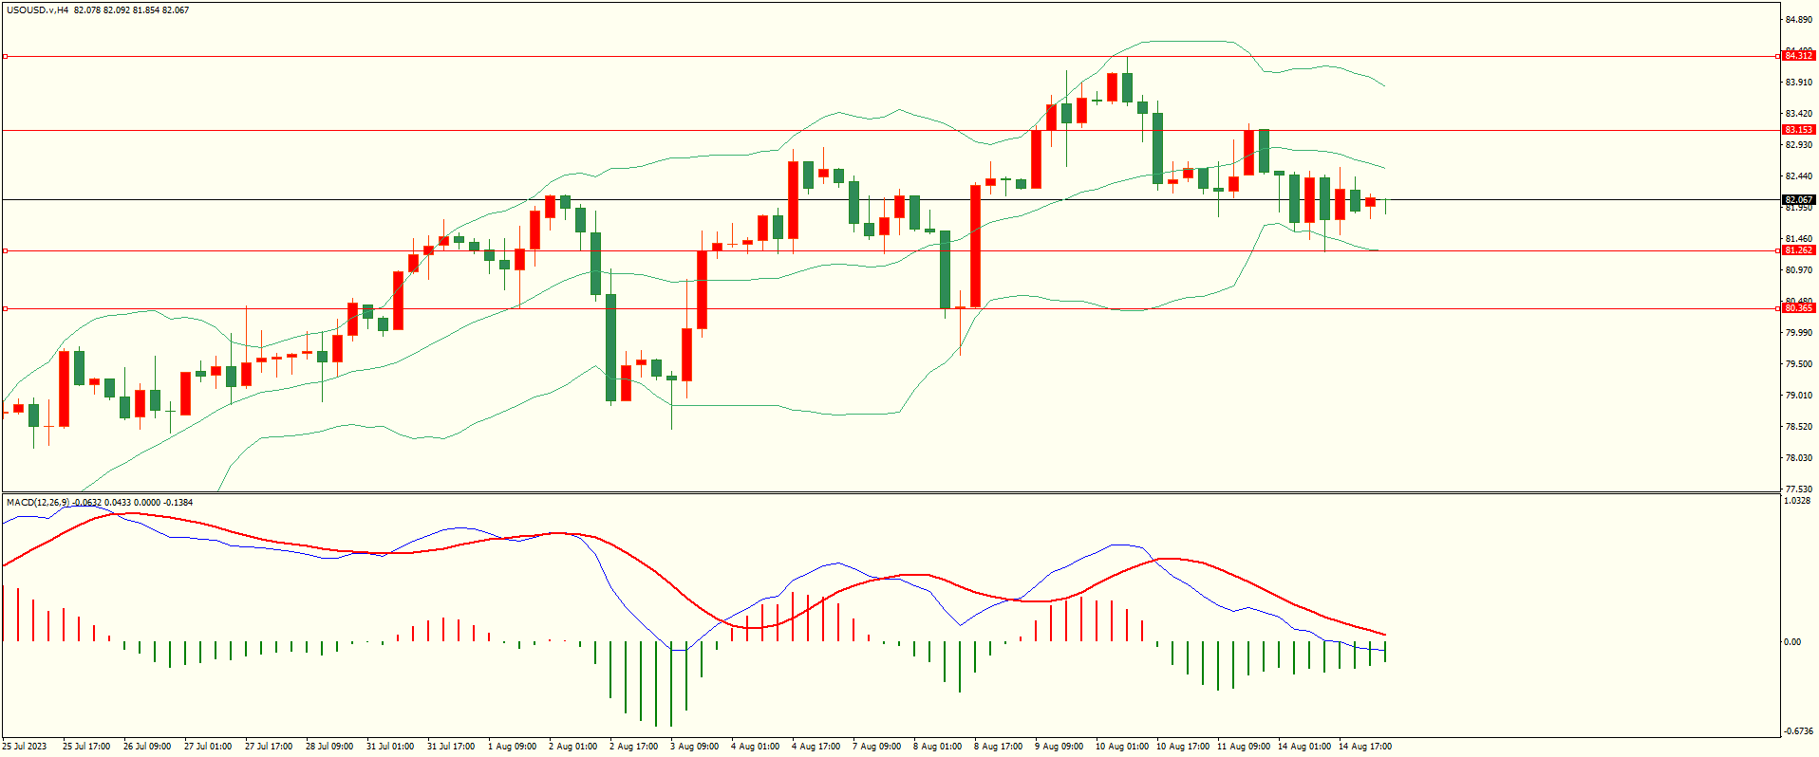
Task: Select right anchor handle of 80.365 line
Action: (1778, 309)
